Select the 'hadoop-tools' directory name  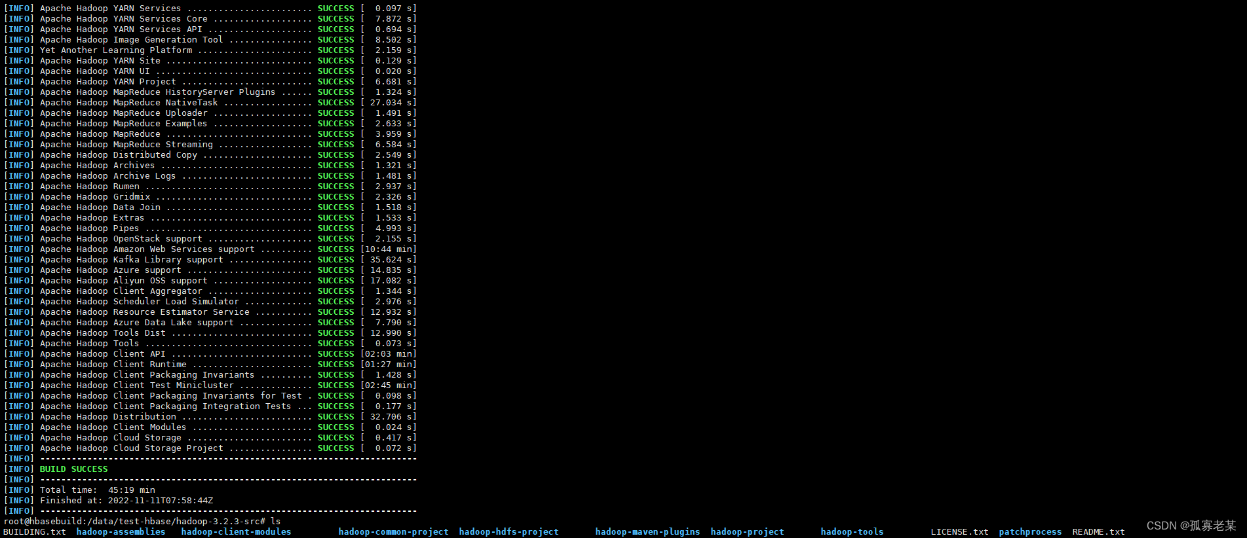(853, 532)
